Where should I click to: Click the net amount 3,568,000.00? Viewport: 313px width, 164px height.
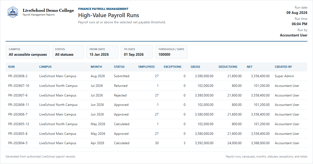click(260, 143)
